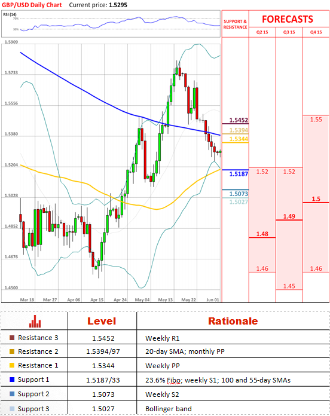Select the Support 1 blue color swatch
This screenshot has width=330, height=416.
click(12, 380)
